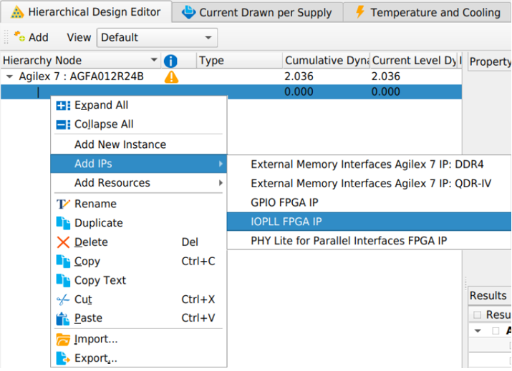
Task: Click the Import folder icon
Action: coord(63,340)
